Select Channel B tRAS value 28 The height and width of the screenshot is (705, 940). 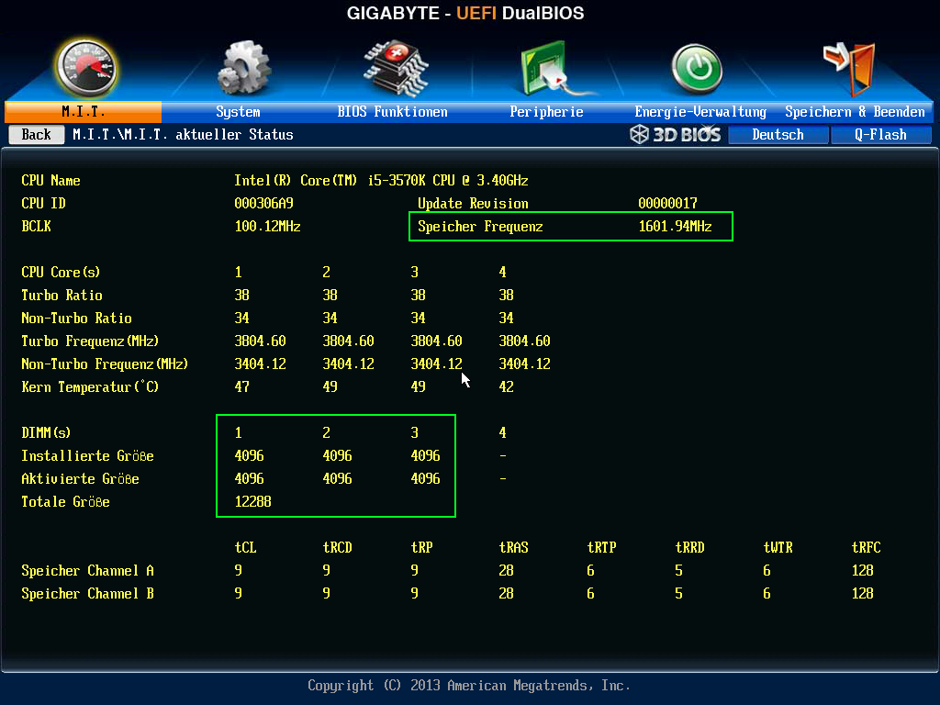(x=506, y=594)
